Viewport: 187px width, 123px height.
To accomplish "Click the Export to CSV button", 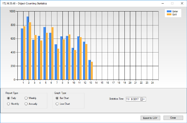I will tap(150, 118).
